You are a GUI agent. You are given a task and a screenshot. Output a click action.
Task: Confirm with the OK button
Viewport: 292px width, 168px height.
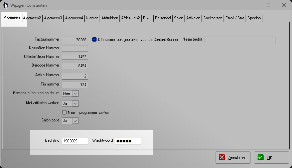coord(271,158)
